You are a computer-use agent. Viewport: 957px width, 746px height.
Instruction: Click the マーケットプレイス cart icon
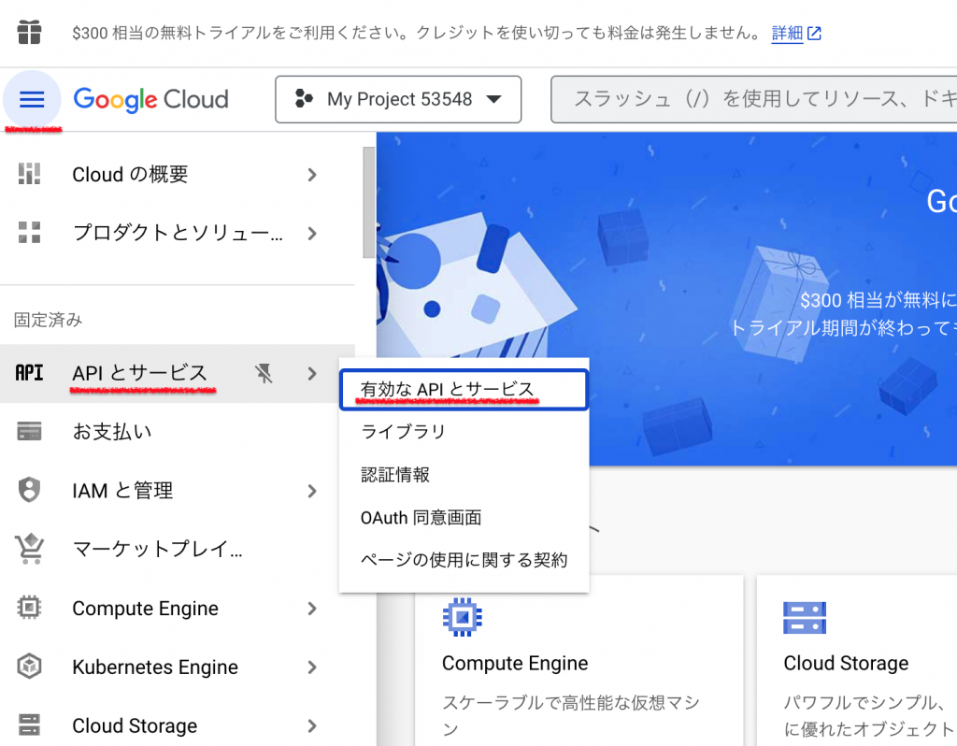[30, 550]
